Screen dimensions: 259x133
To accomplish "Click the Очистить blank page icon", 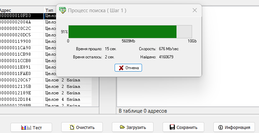I will click(x=72, y=127).
